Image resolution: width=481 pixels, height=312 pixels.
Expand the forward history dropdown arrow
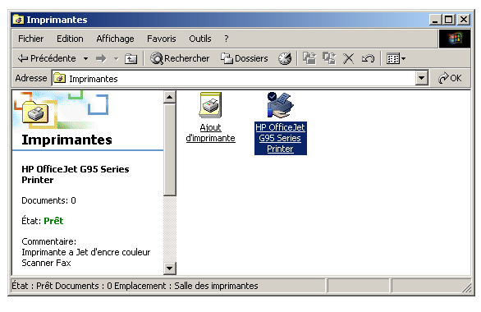[116, 58]
